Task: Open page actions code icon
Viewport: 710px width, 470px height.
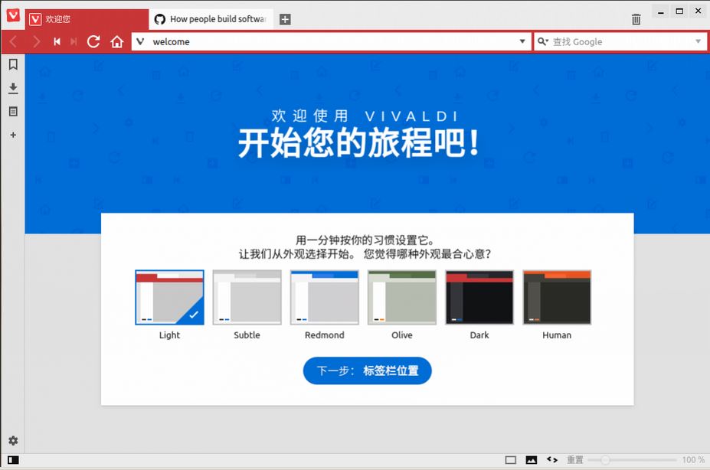Action: (552, 459)
